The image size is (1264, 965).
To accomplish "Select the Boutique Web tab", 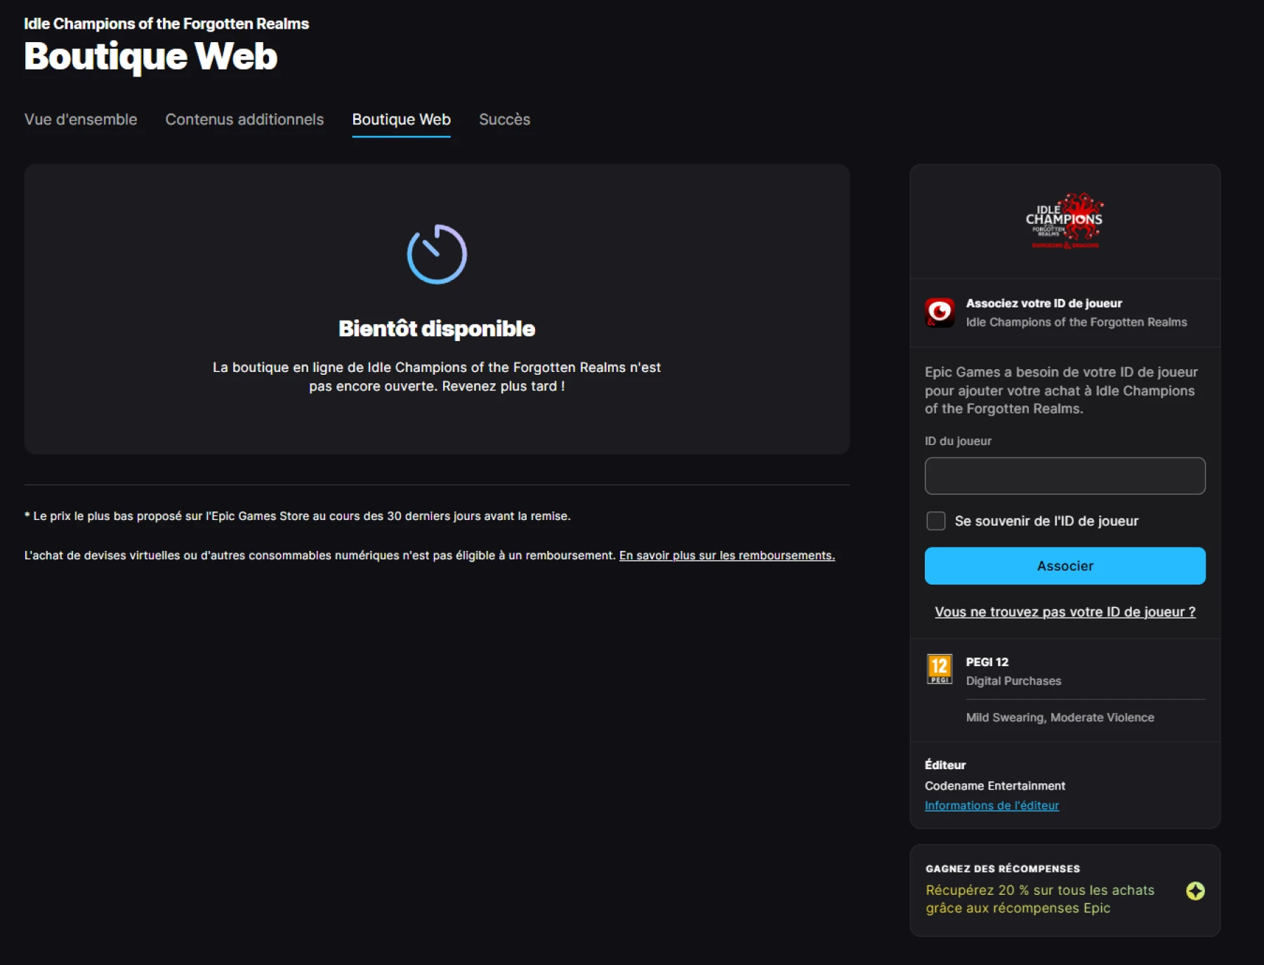I will (x=401, y=119).
